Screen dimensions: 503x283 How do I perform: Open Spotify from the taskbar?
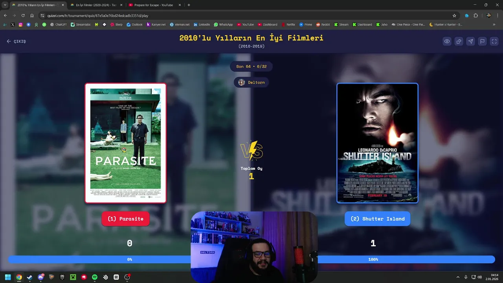[95, 277]
